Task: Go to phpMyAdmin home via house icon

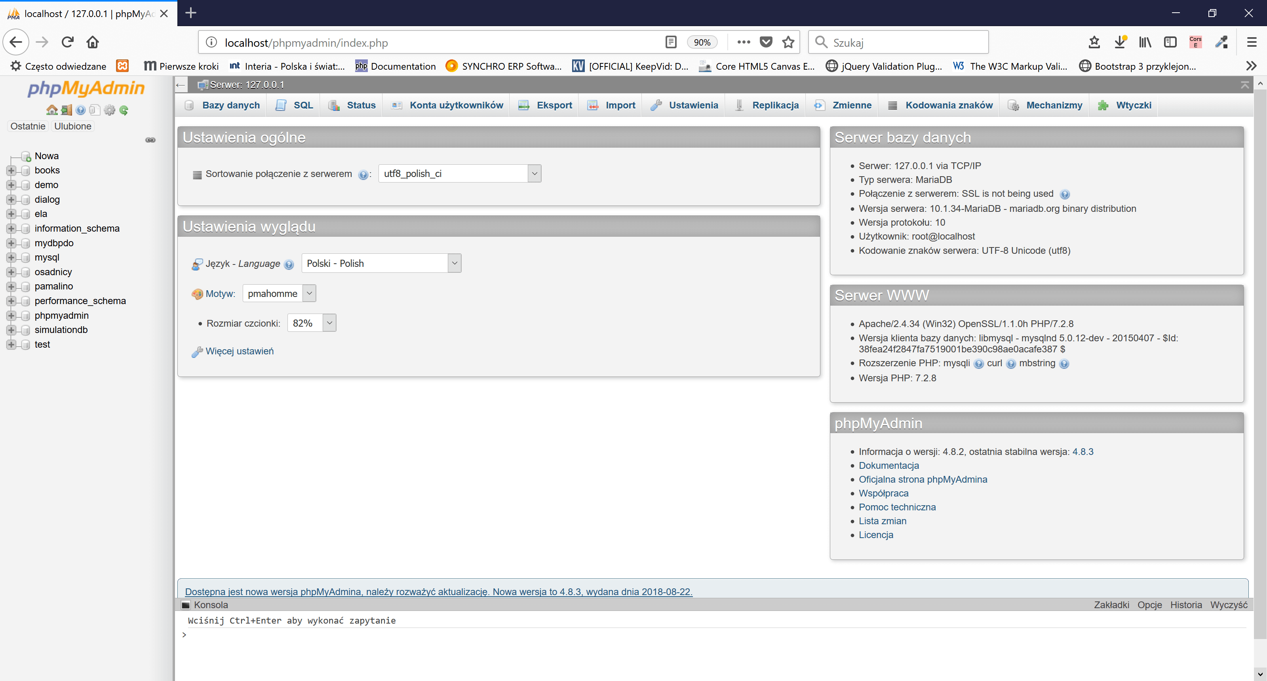Action: pos(51,110)
